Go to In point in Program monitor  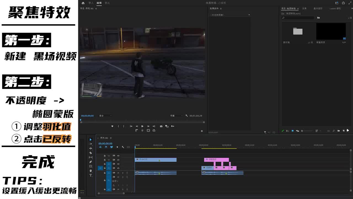click(x=131, y=126)
